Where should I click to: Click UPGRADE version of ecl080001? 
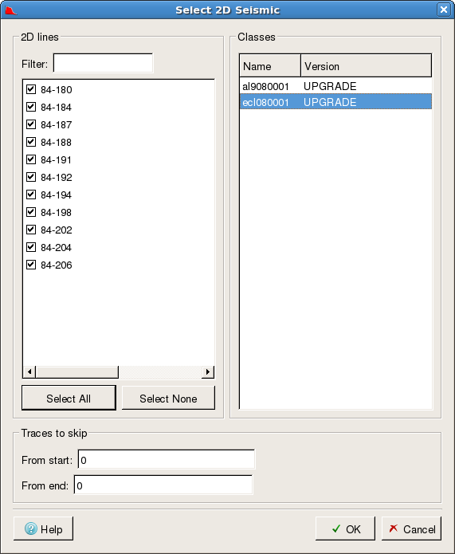click(x=330, y=102)
